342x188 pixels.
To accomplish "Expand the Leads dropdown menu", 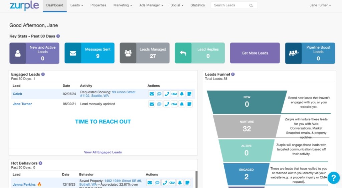I will 76,5.
